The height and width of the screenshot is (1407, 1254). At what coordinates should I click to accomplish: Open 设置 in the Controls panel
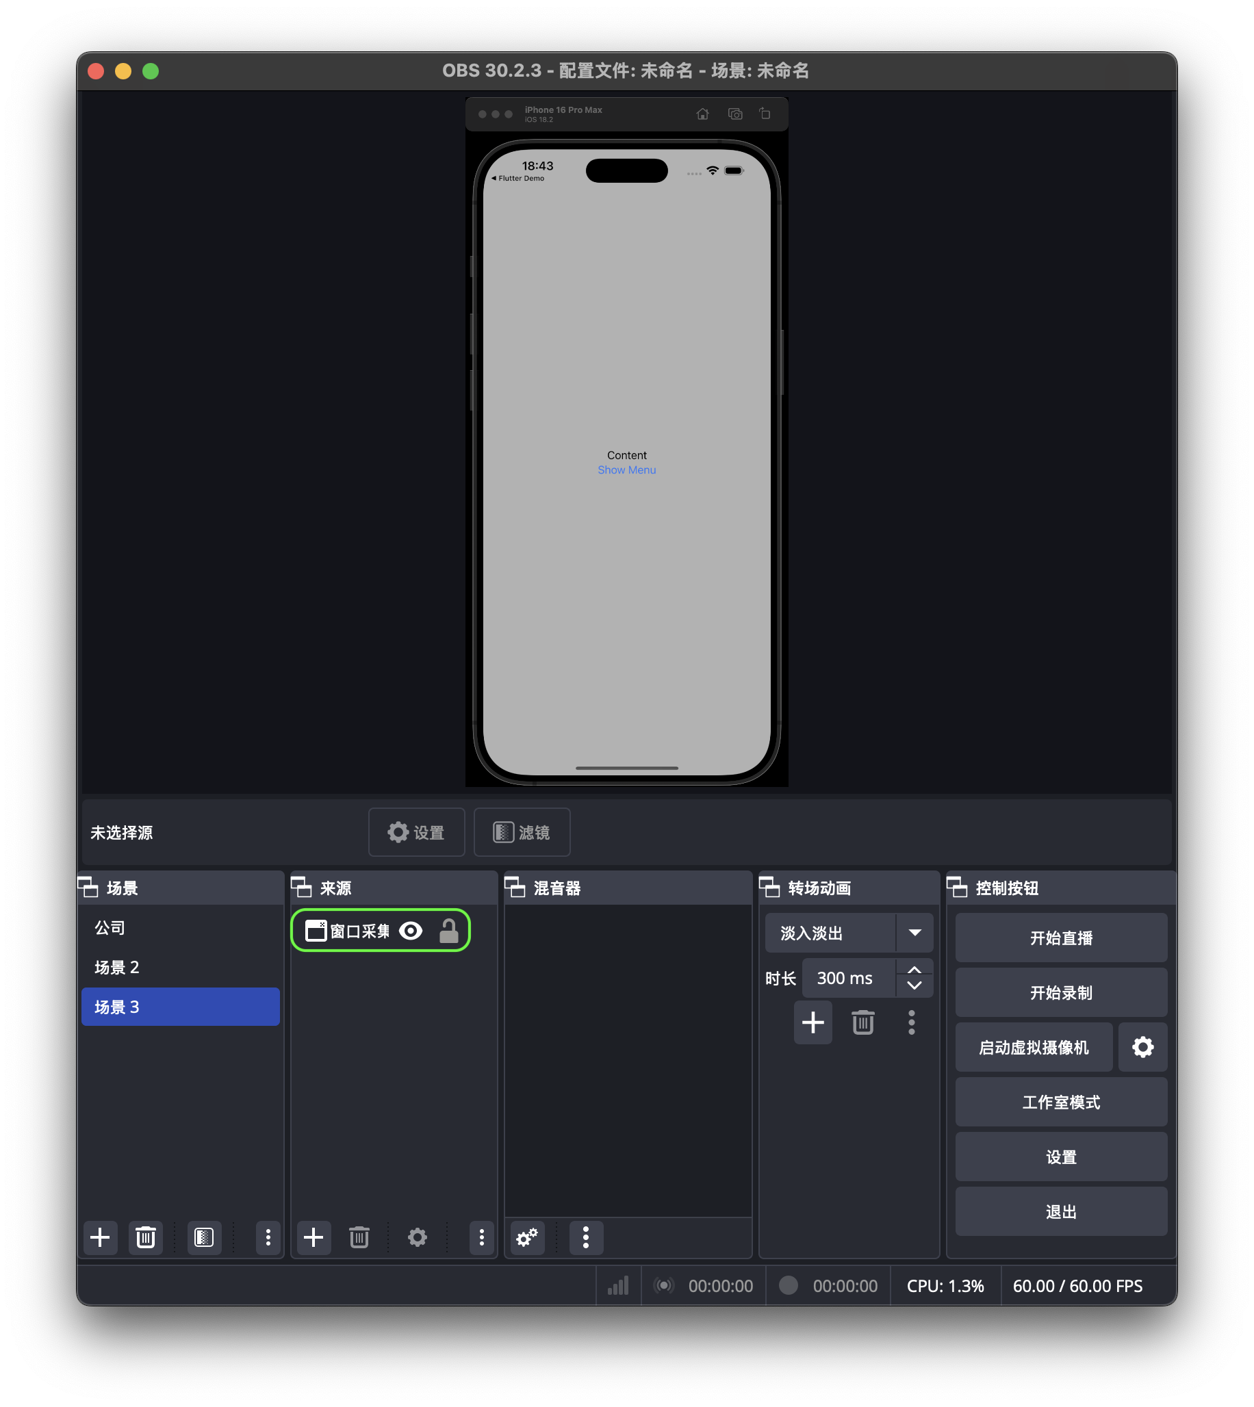pyautogui.click(x=1061, y=1157)
